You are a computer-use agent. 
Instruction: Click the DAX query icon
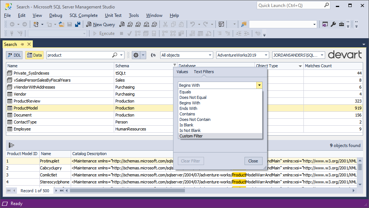point(154,24)
